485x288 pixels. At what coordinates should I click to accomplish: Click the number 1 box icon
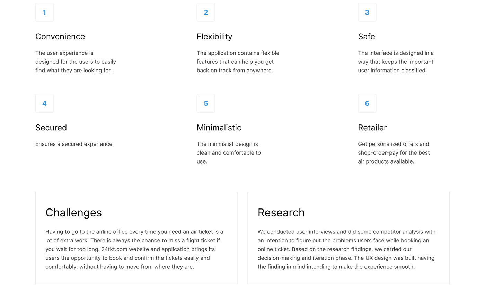(44, 12)
